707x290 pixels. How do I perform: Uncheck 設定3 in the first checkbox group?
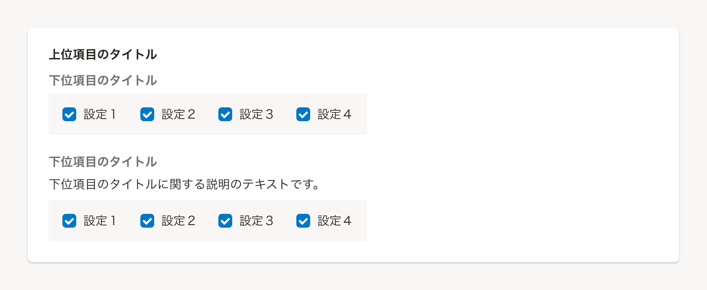point(225,114)
